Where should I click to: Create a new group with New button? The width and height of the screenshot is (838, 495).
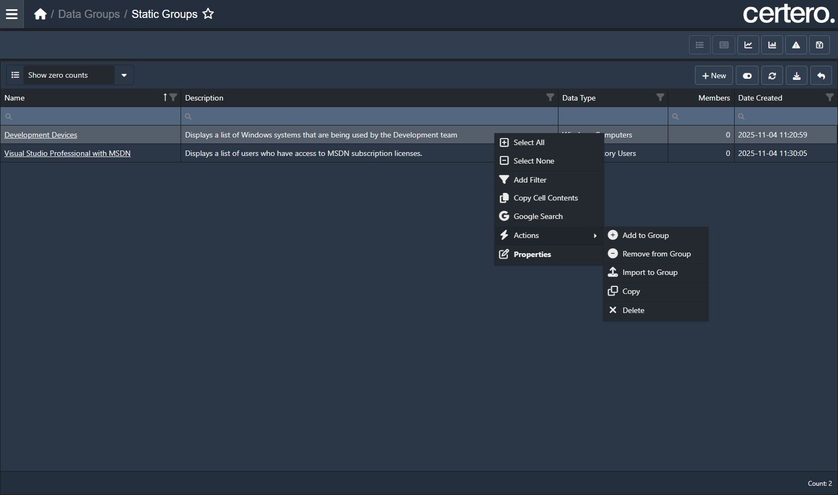point(714,76)
